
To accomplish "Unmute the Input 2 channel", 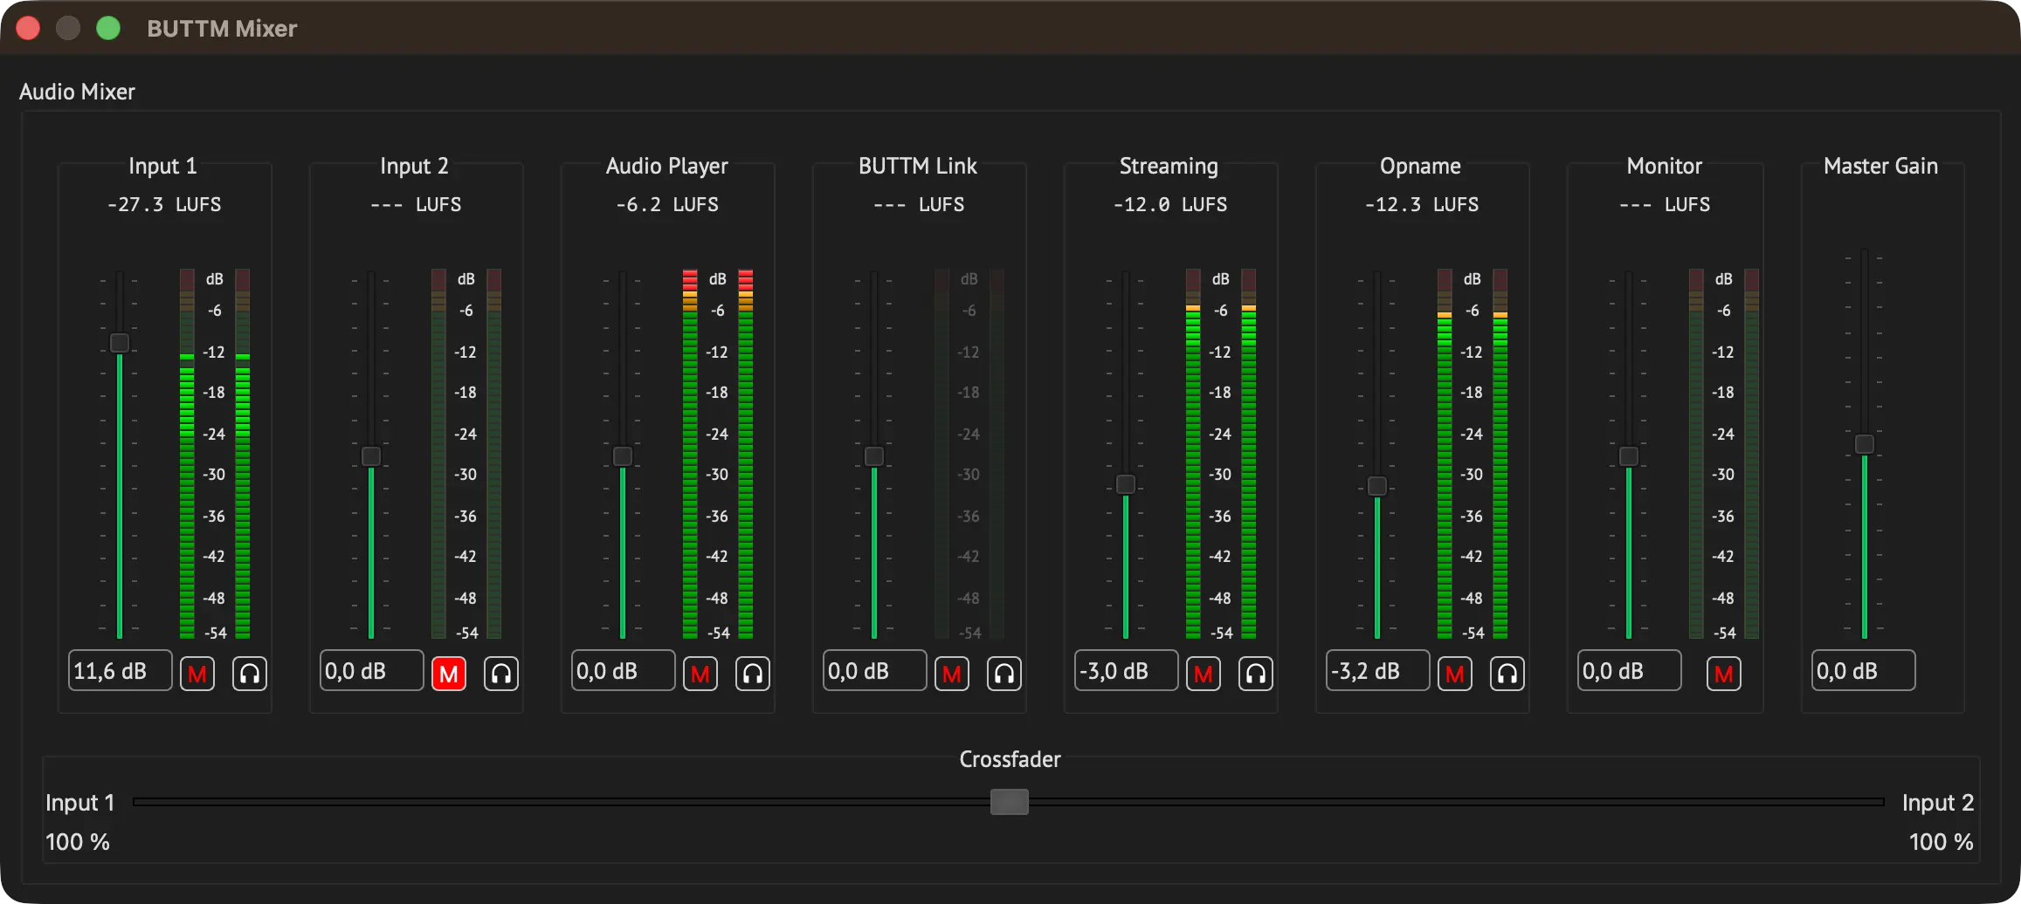I will [x=449, y=674].
